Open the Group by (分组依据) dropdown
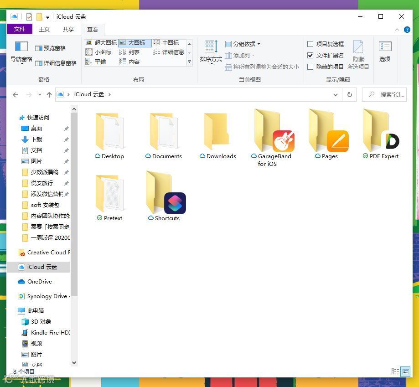Viewport: 419px width, 387px height. 243,44
